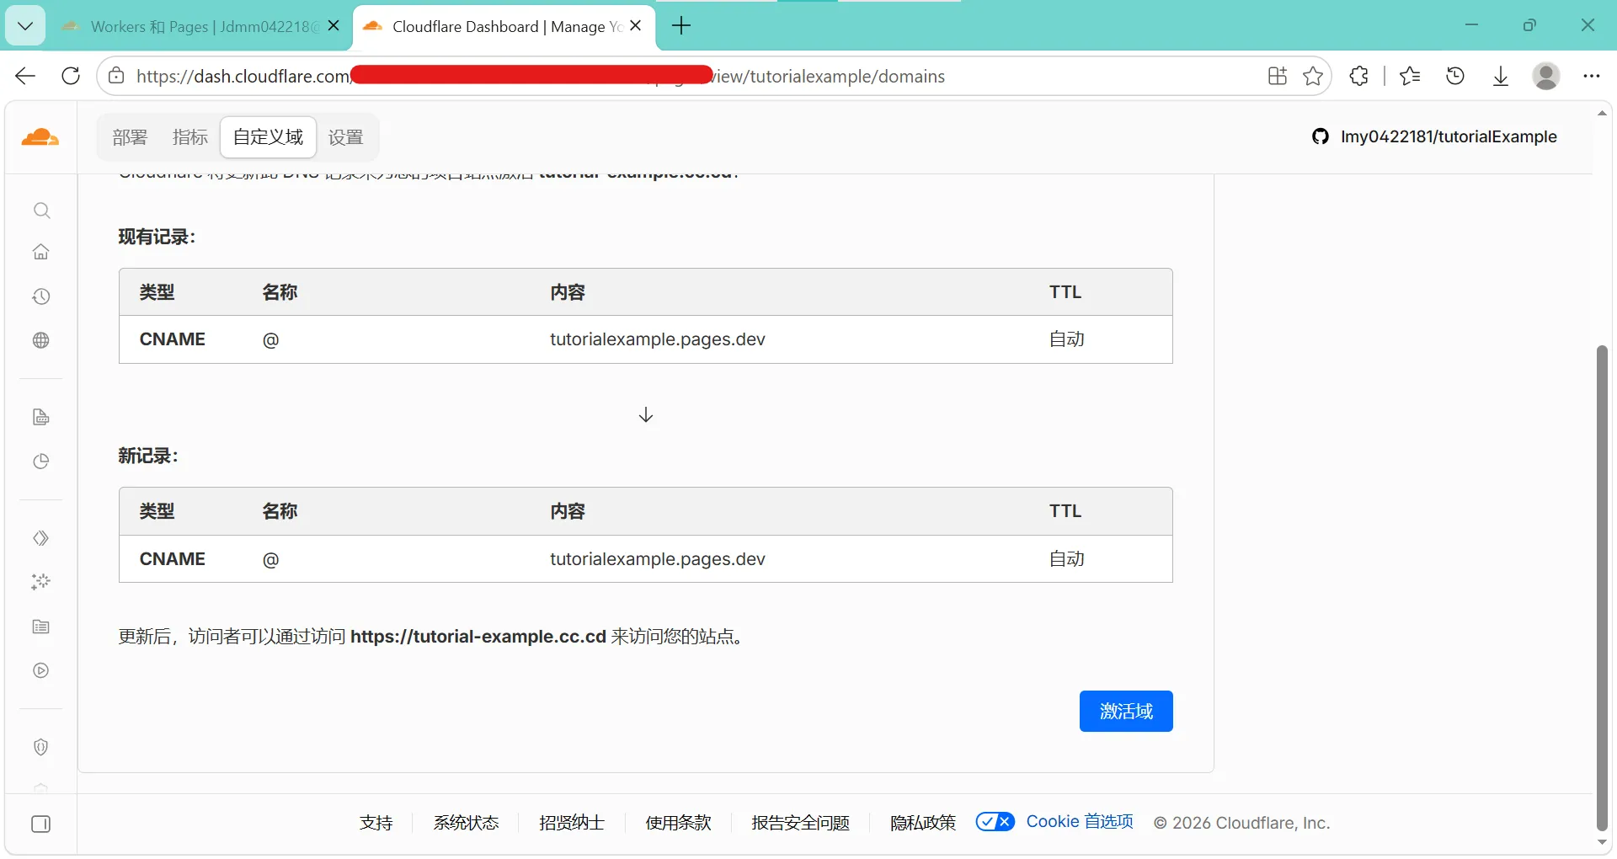The image size is (1617, 859).
Task: Open the browser settings ellipsis menu
Action: click(x=1591, y=76)
